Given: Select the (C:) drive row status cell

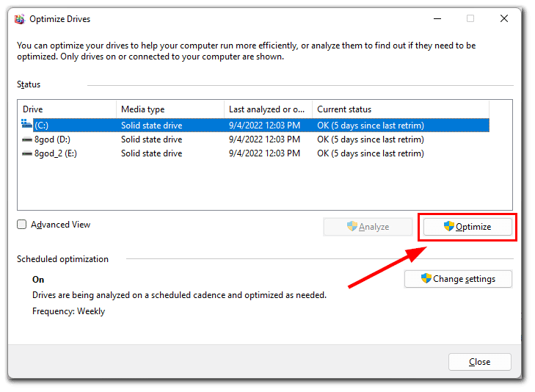Looking at the screenshot, I should click(371, 126).
